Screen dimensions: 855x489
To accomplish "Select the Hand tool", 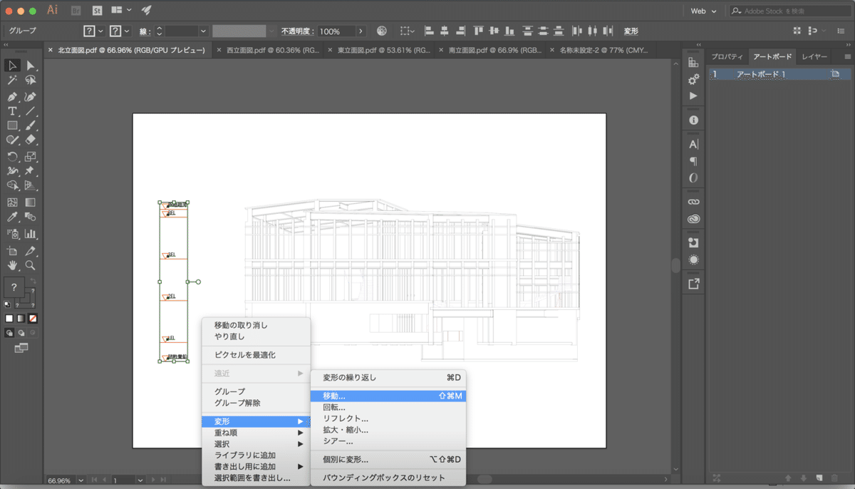I will (12, 265).
